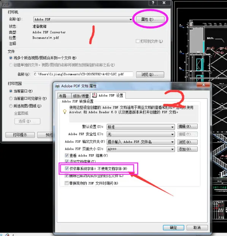Viewport: 227px width, 236px height.
Task: Click the 选择 sheets selection button
Action: pos(27,121)
